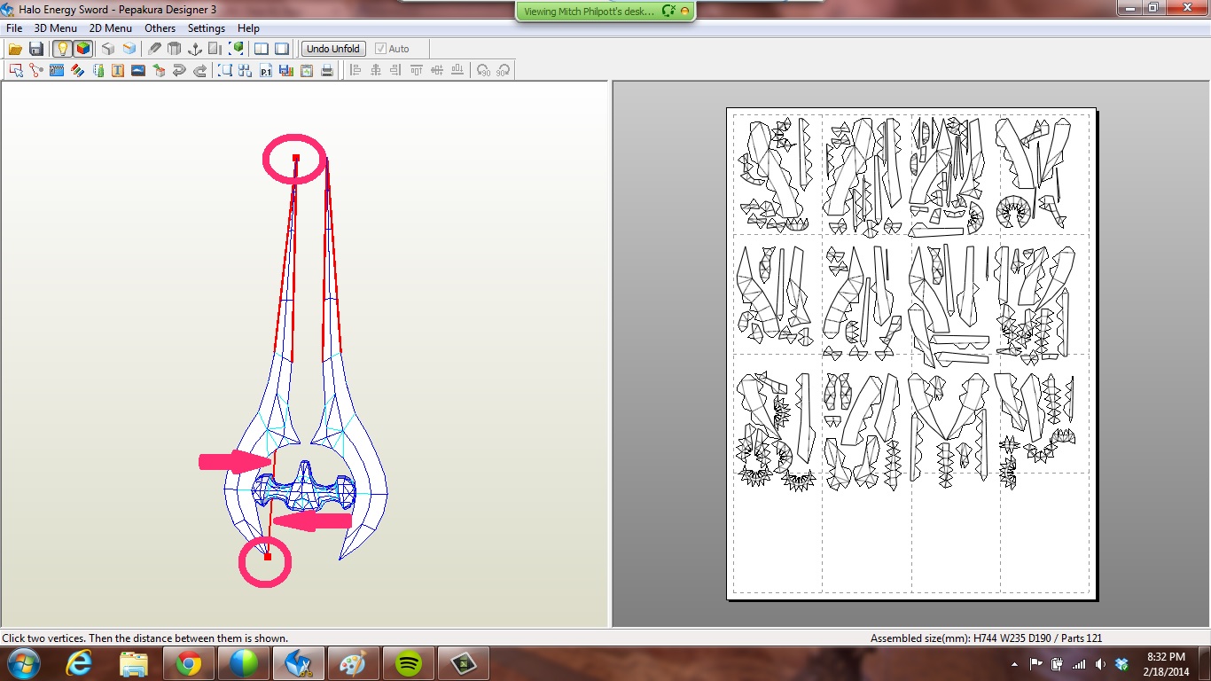Screen dimensions: 1211x681
Task: Click the volume speaker tray icon
Action: point(1099,664)
